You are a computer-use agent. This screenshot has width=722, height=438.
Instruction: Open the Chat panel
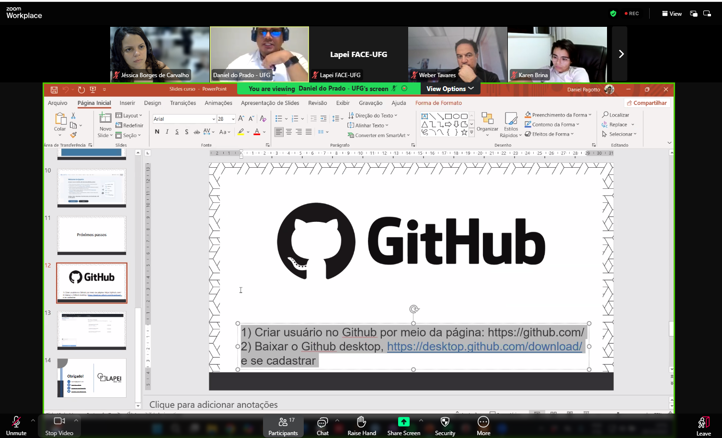[322, 426]
